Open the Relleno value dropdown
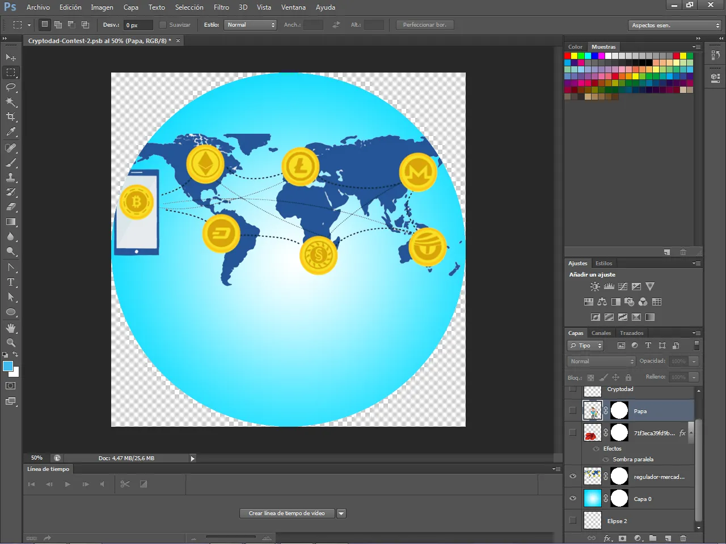 point(694,377)
